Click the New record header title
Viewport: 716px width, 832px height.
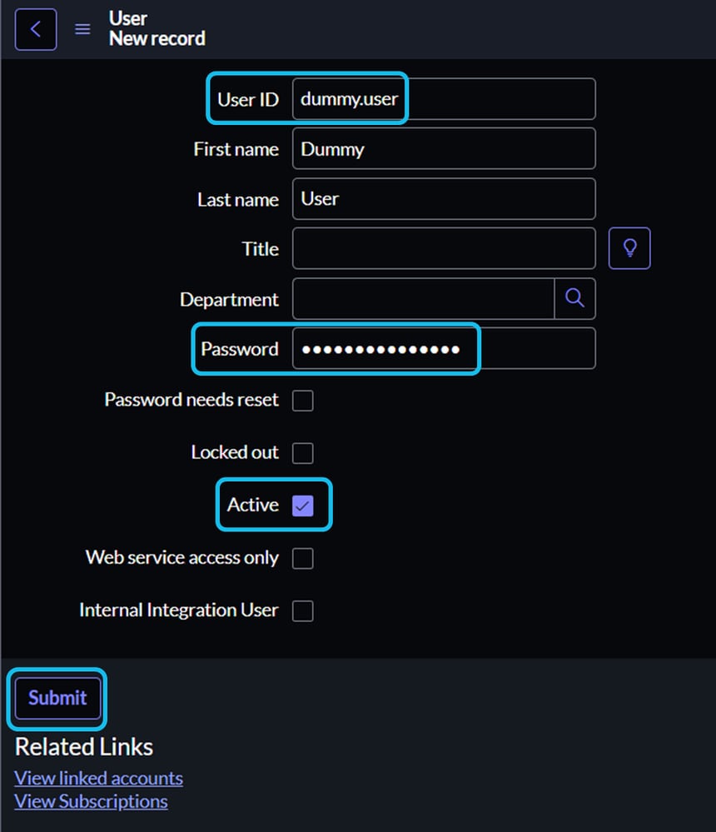point(157,37)
